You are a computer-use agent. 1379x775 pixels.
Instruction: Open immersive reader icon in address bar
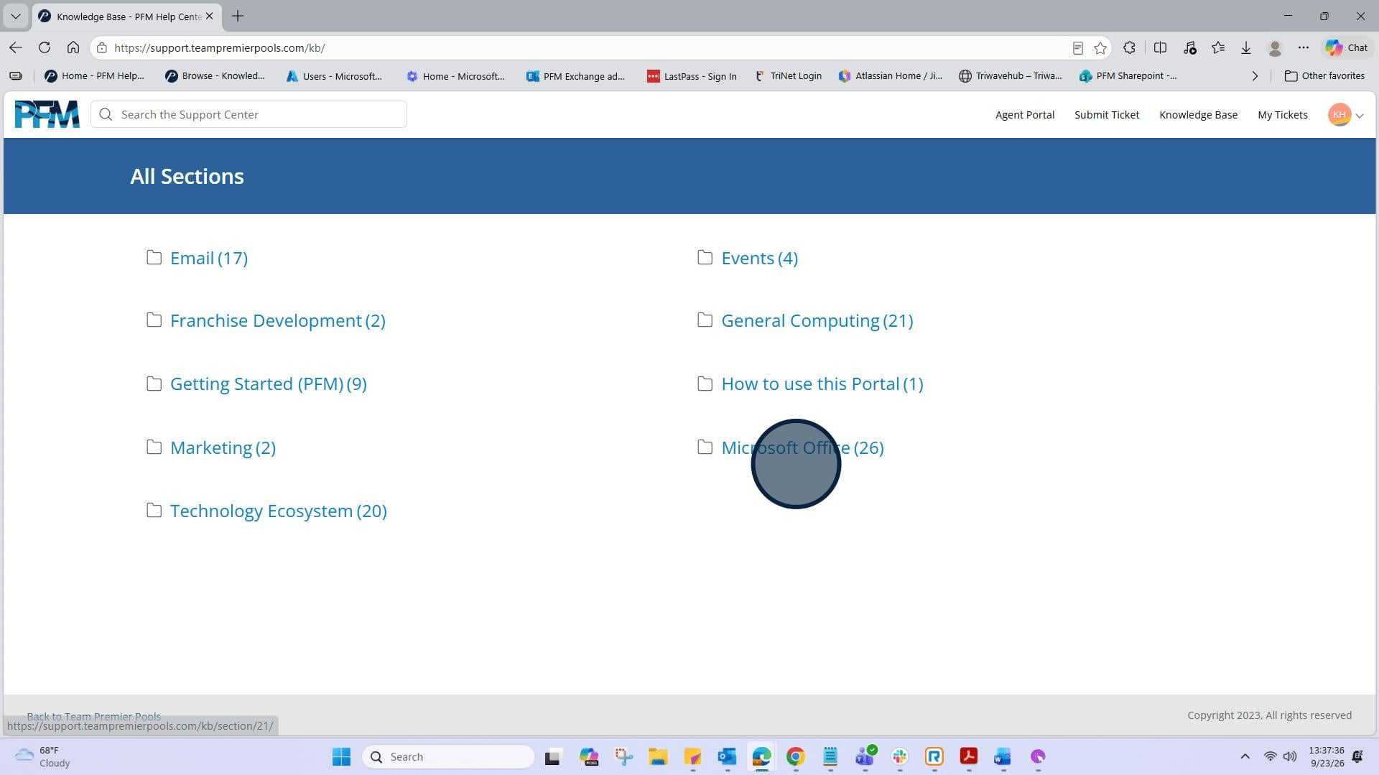pyautogui.click(x=1077, y=48)
